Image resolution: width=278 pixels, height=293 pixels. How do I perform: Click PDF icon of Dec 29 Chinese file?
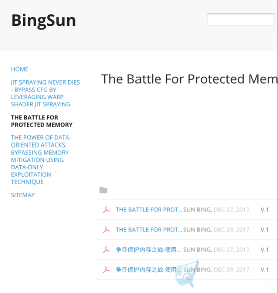[106, 270]
